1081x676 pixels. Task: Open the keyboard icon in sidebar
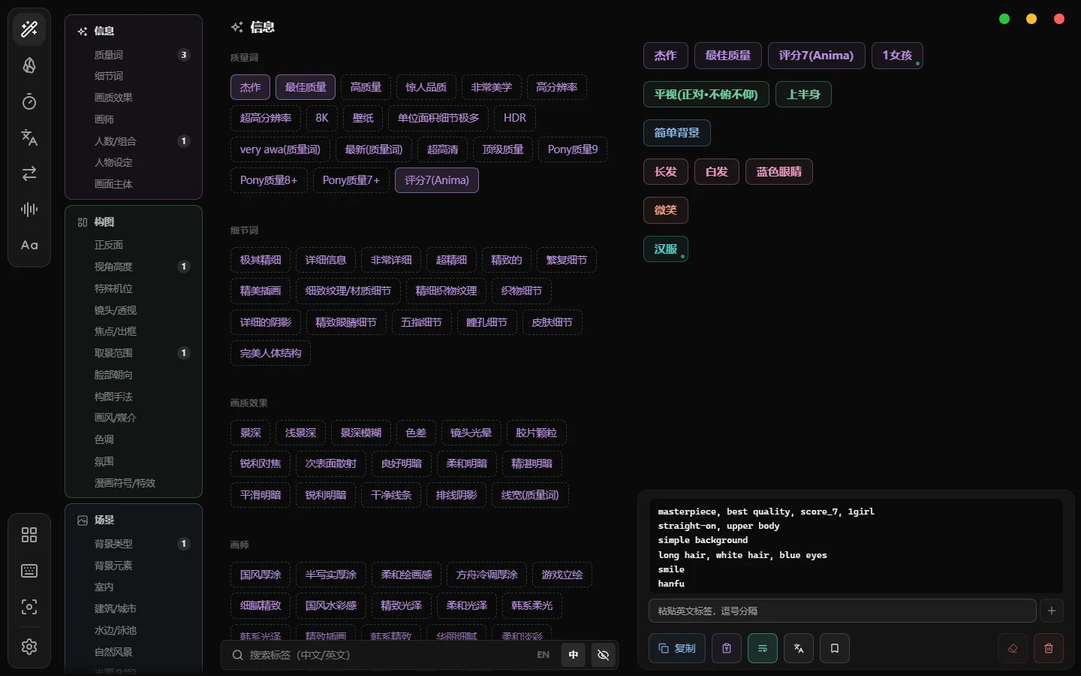29,571
